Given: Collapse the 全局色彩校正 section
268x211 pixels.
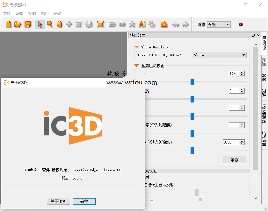Looking at the screenshot, I should click(137, 66).
